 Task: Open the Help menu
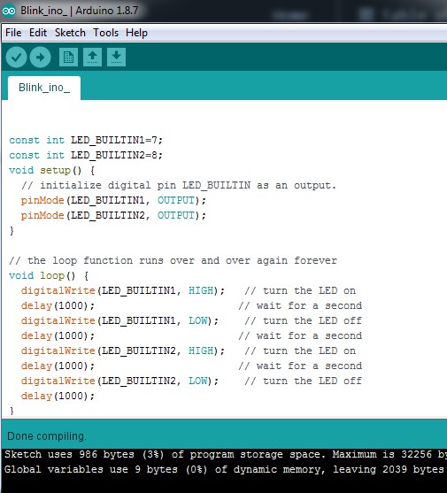point(136,33)
